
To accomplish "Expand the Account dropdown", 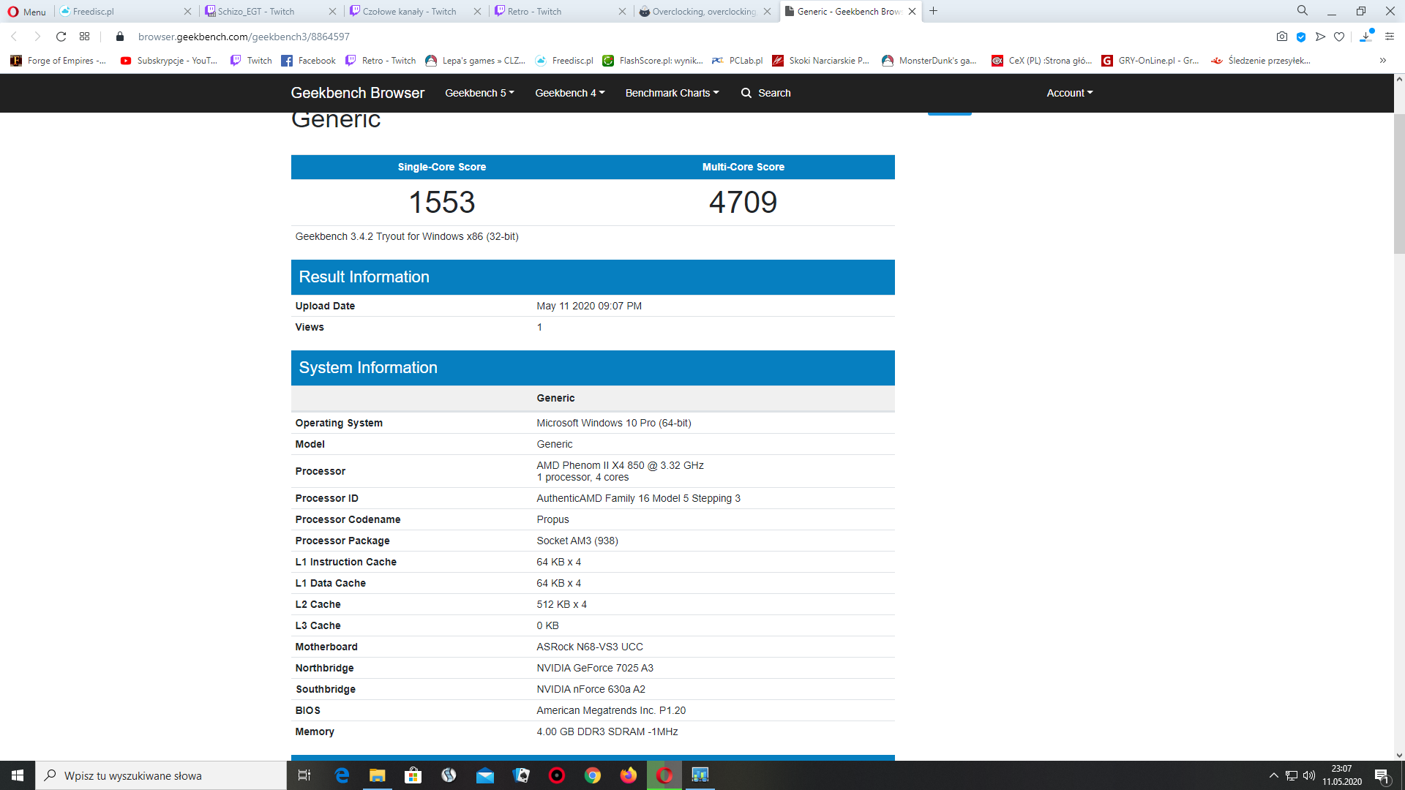I will point(1069,93).
